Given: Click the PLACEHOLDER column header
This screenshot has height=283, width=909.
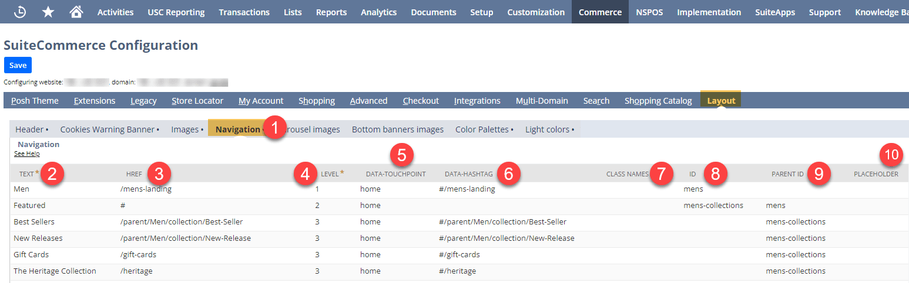Looking at the screenshot, I should 876,174.
